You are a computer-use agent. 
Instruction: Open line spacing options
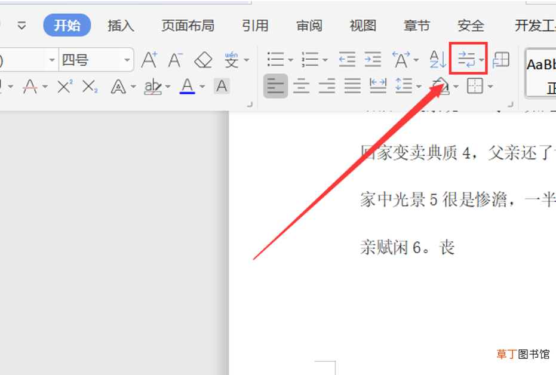click(x=404, y=86)
